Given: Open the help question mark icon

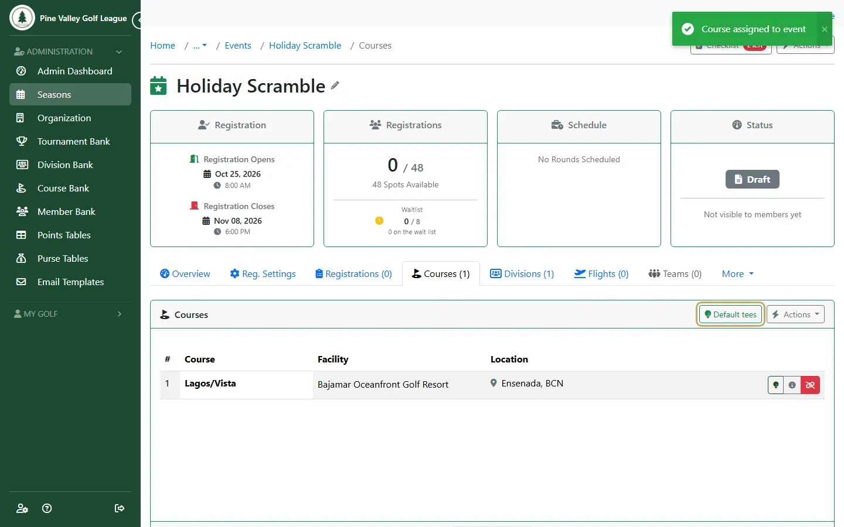Looking at the screenshot, I should (47, 508).
